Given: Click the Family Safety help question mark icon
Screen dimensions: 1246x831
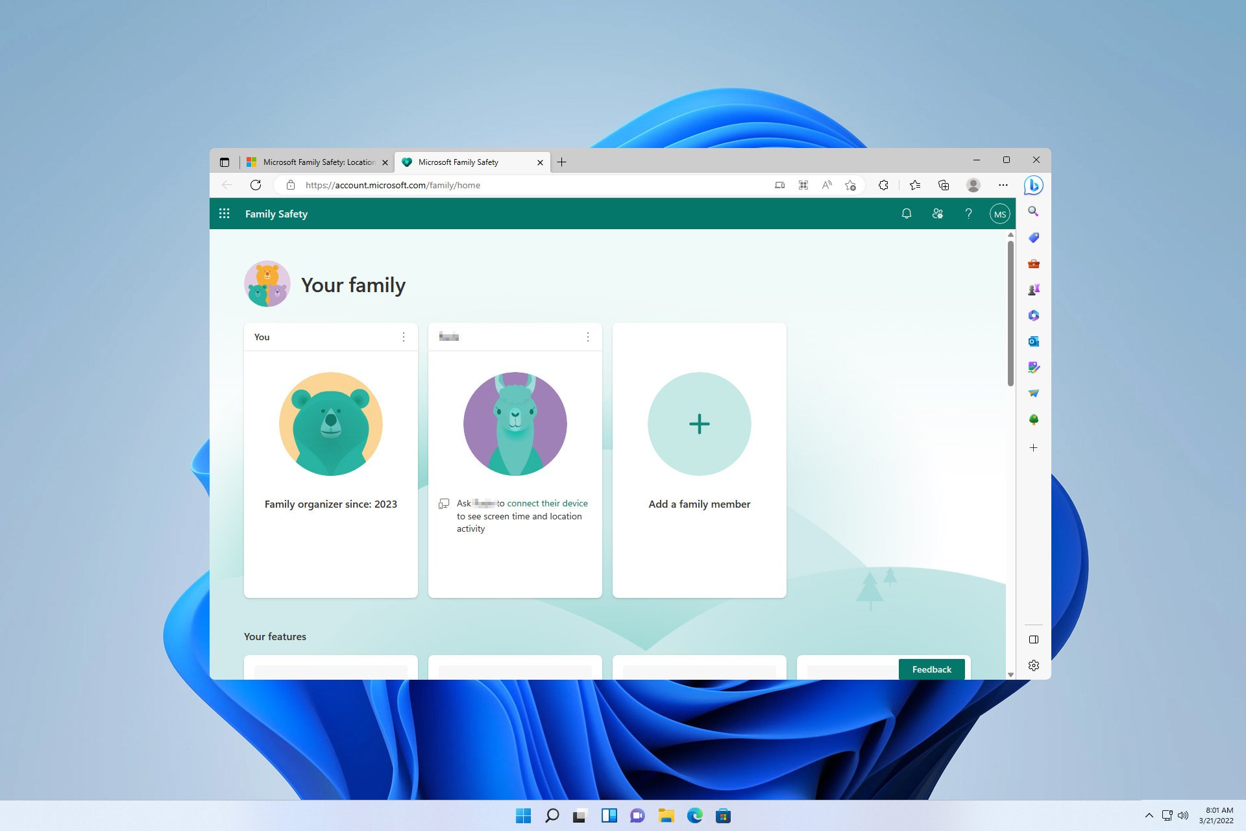Looking at the screenshot, I should 968,214.
